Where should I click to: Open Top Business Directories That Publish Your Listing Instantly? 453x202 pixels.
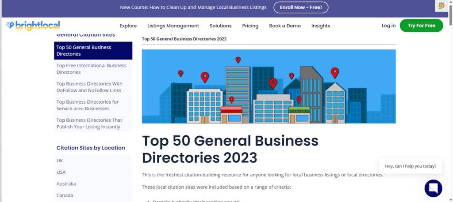click(x=93, y=123)
